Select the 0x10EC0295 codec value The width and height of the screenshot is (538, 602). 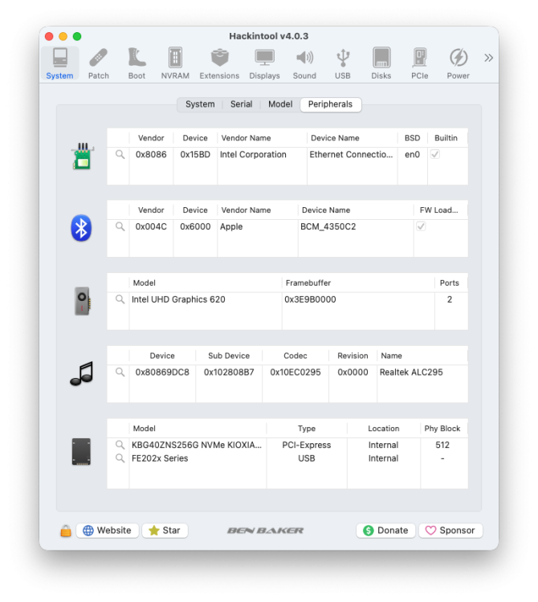[295, 372]
